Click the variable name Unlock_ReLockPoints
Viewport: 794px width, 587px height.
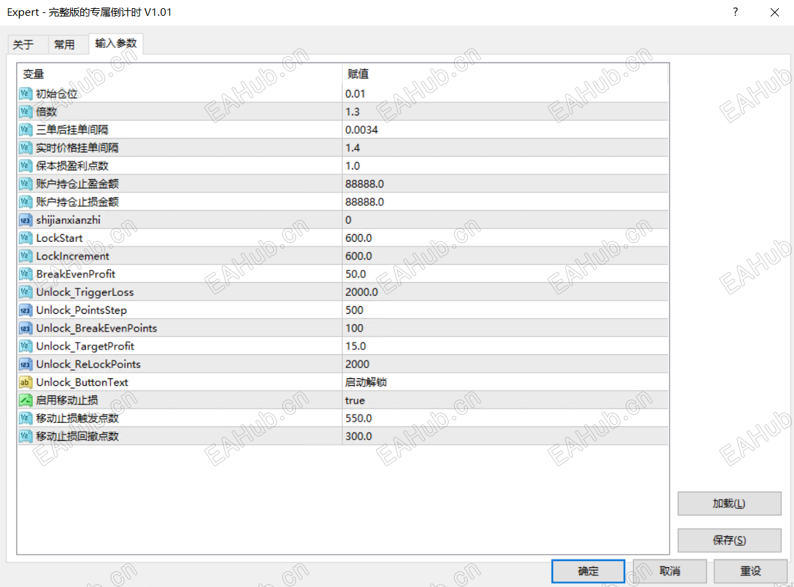[x=88, y=365]
